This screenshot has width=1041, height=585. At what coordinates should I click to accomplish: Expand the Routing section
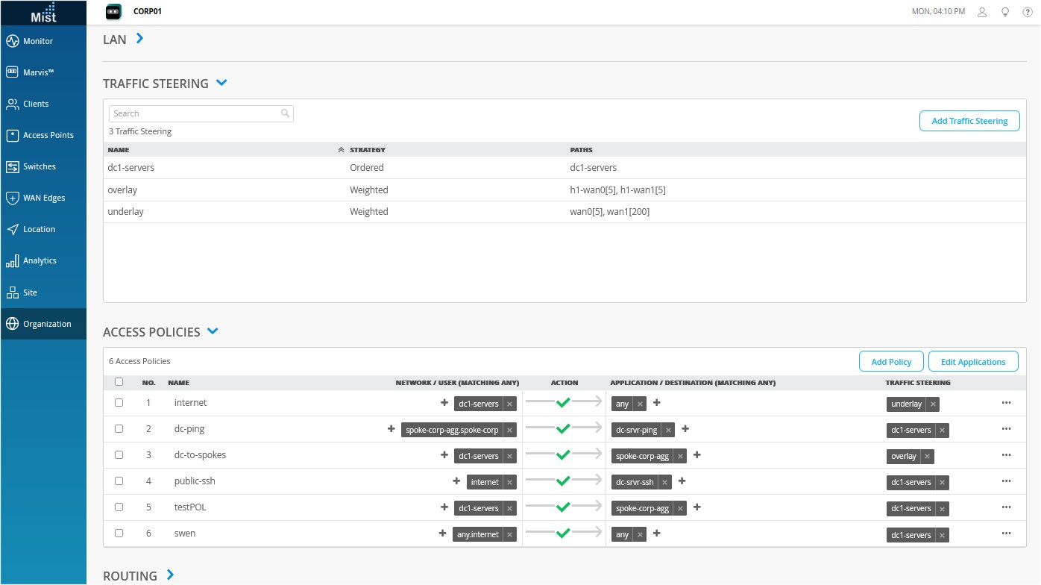(x=171, y=575)
